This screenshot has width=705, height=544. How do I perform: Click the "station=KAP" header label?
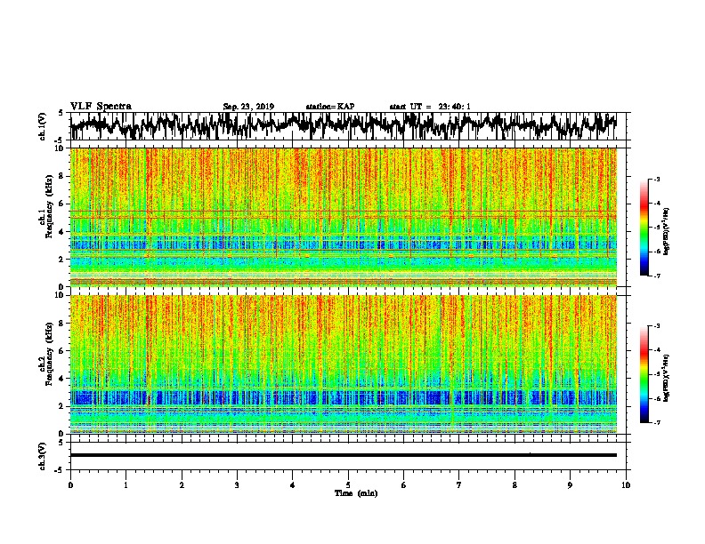(x=330, y=107)
